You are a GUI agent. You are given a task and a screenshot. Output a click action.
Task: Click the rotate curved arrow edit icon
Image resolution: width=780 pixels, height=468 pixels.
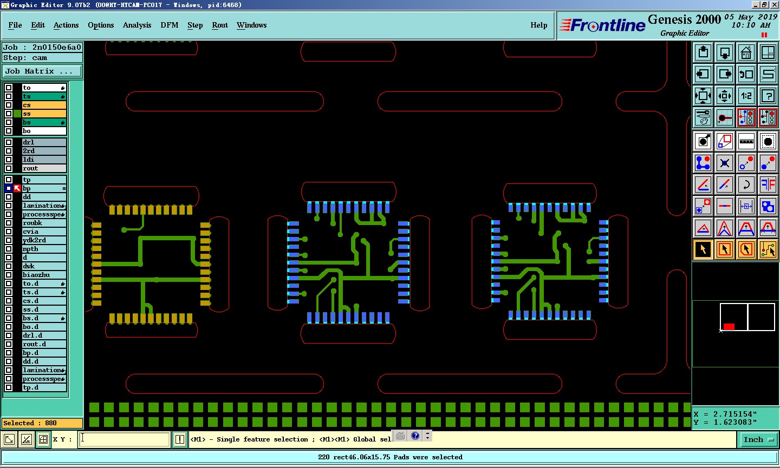(x=746, y=184)
